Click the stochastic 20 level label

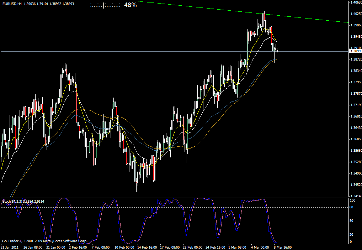pyautogui.click(x=352, y=235)
